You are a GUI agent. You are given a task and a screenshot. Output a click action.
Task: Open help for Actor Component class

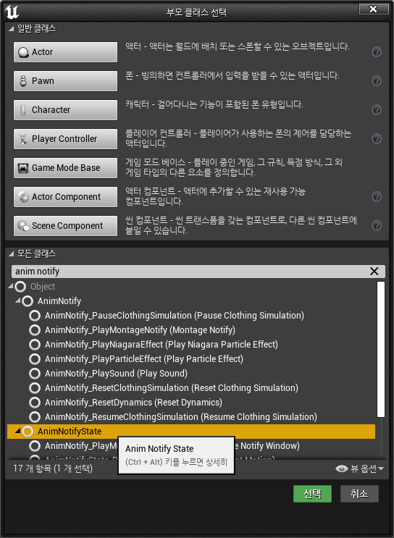point(377,197)
